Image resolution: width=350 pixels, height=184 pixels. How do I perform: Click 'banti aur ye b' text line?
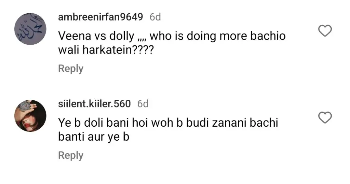click(x=94, y=137)
